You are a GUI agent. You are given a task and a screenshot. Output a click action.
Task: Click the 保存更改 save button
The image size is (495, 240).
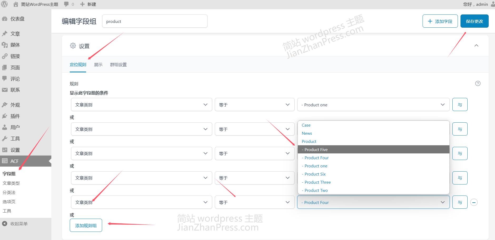tap(474, 21)
